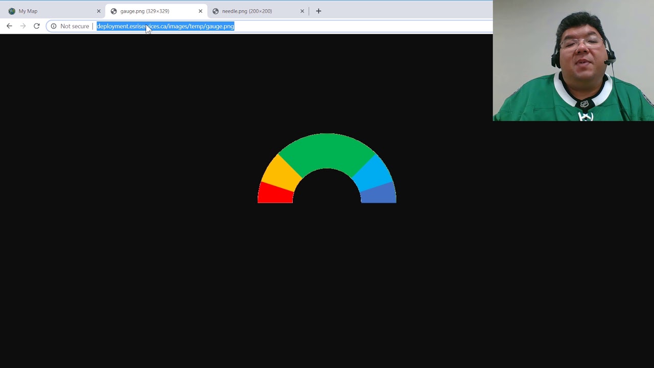This screenshot has width=654, height=368.
Task: Switch to the needle.png tab
Action: click(x=247, y=11)
